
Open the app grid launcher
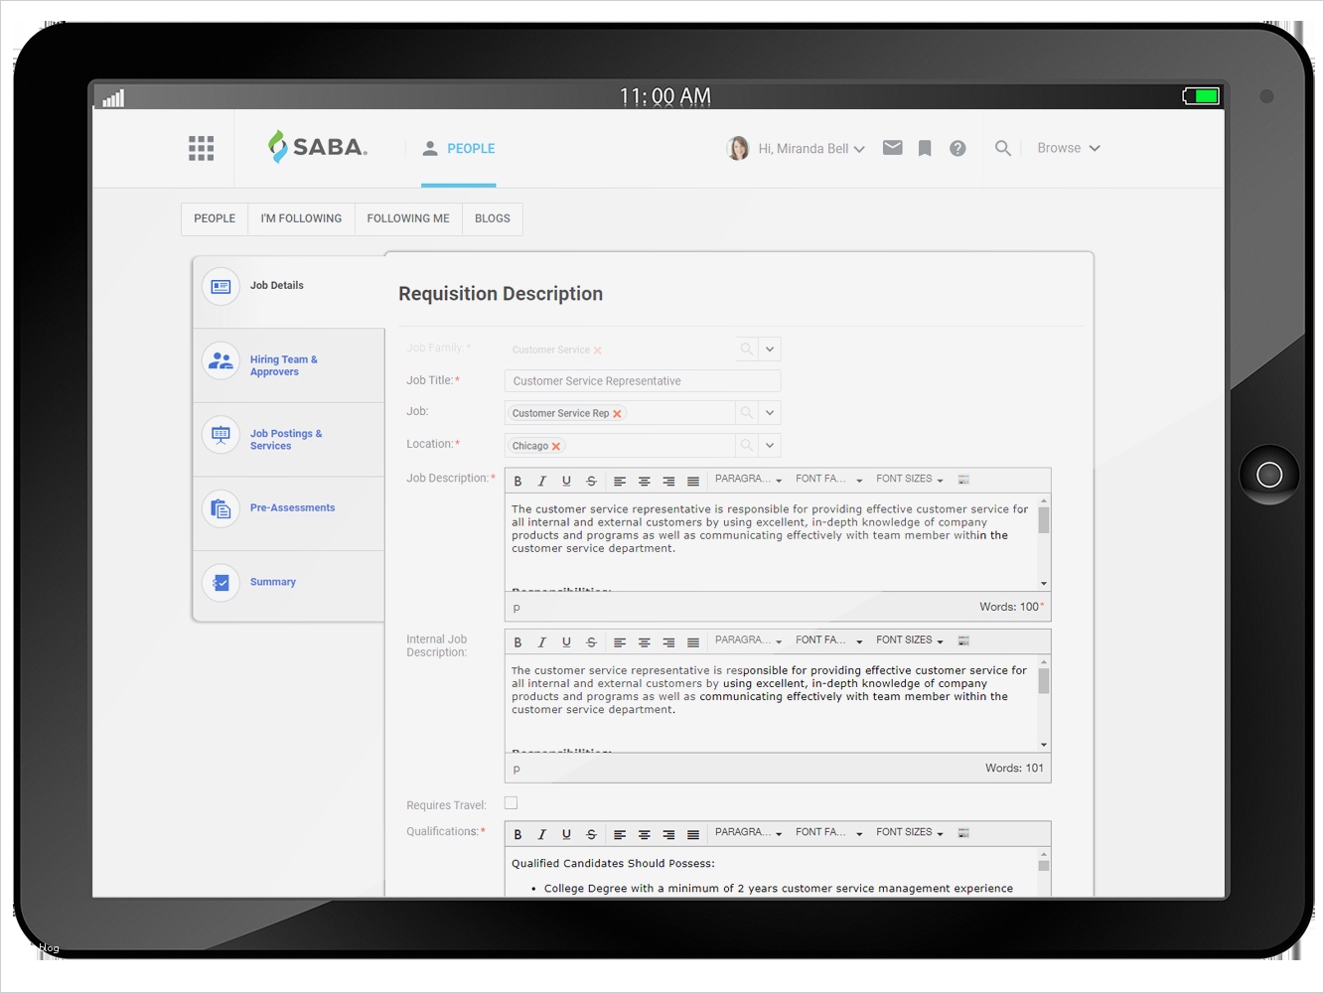pos(202,148)
